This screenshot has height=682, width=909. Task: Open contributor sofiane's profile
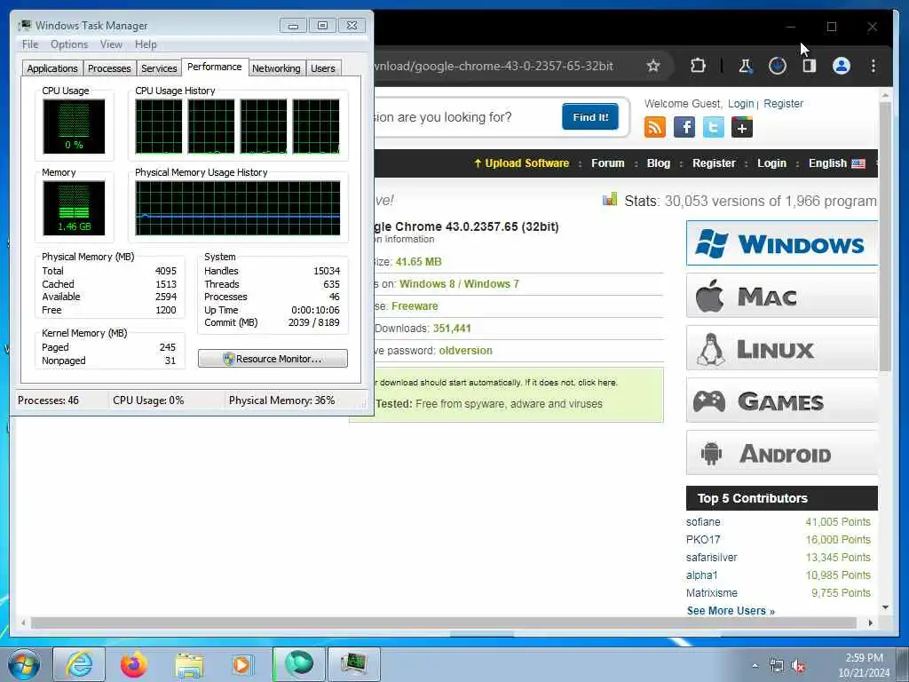coord(703,522)
